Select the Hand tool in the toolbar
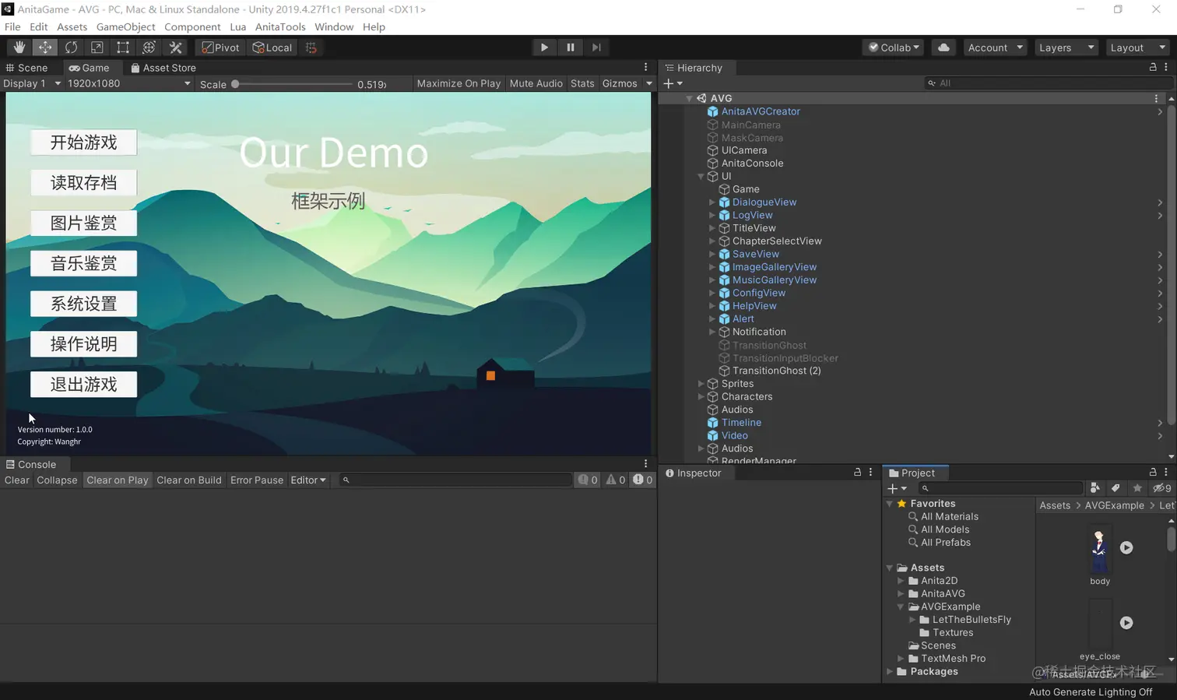This screenshot has width=1177, height=700. [19, 47]
